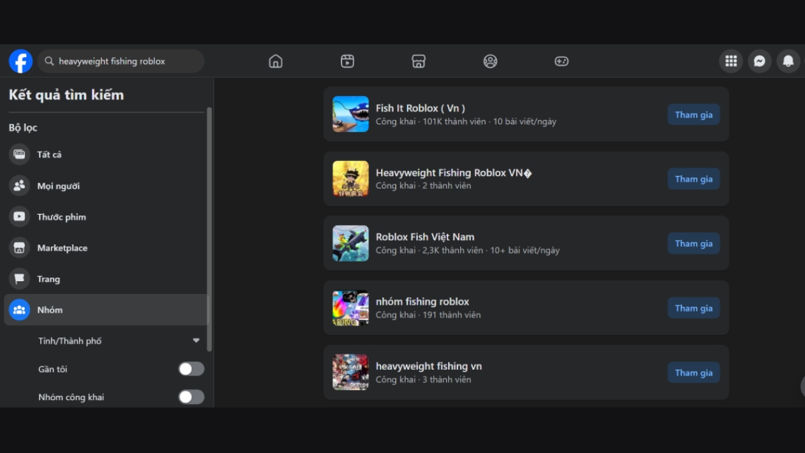Open the nhóm fishing roblox group thumbnail
The image size is (805, 453).
pos(351,308)
